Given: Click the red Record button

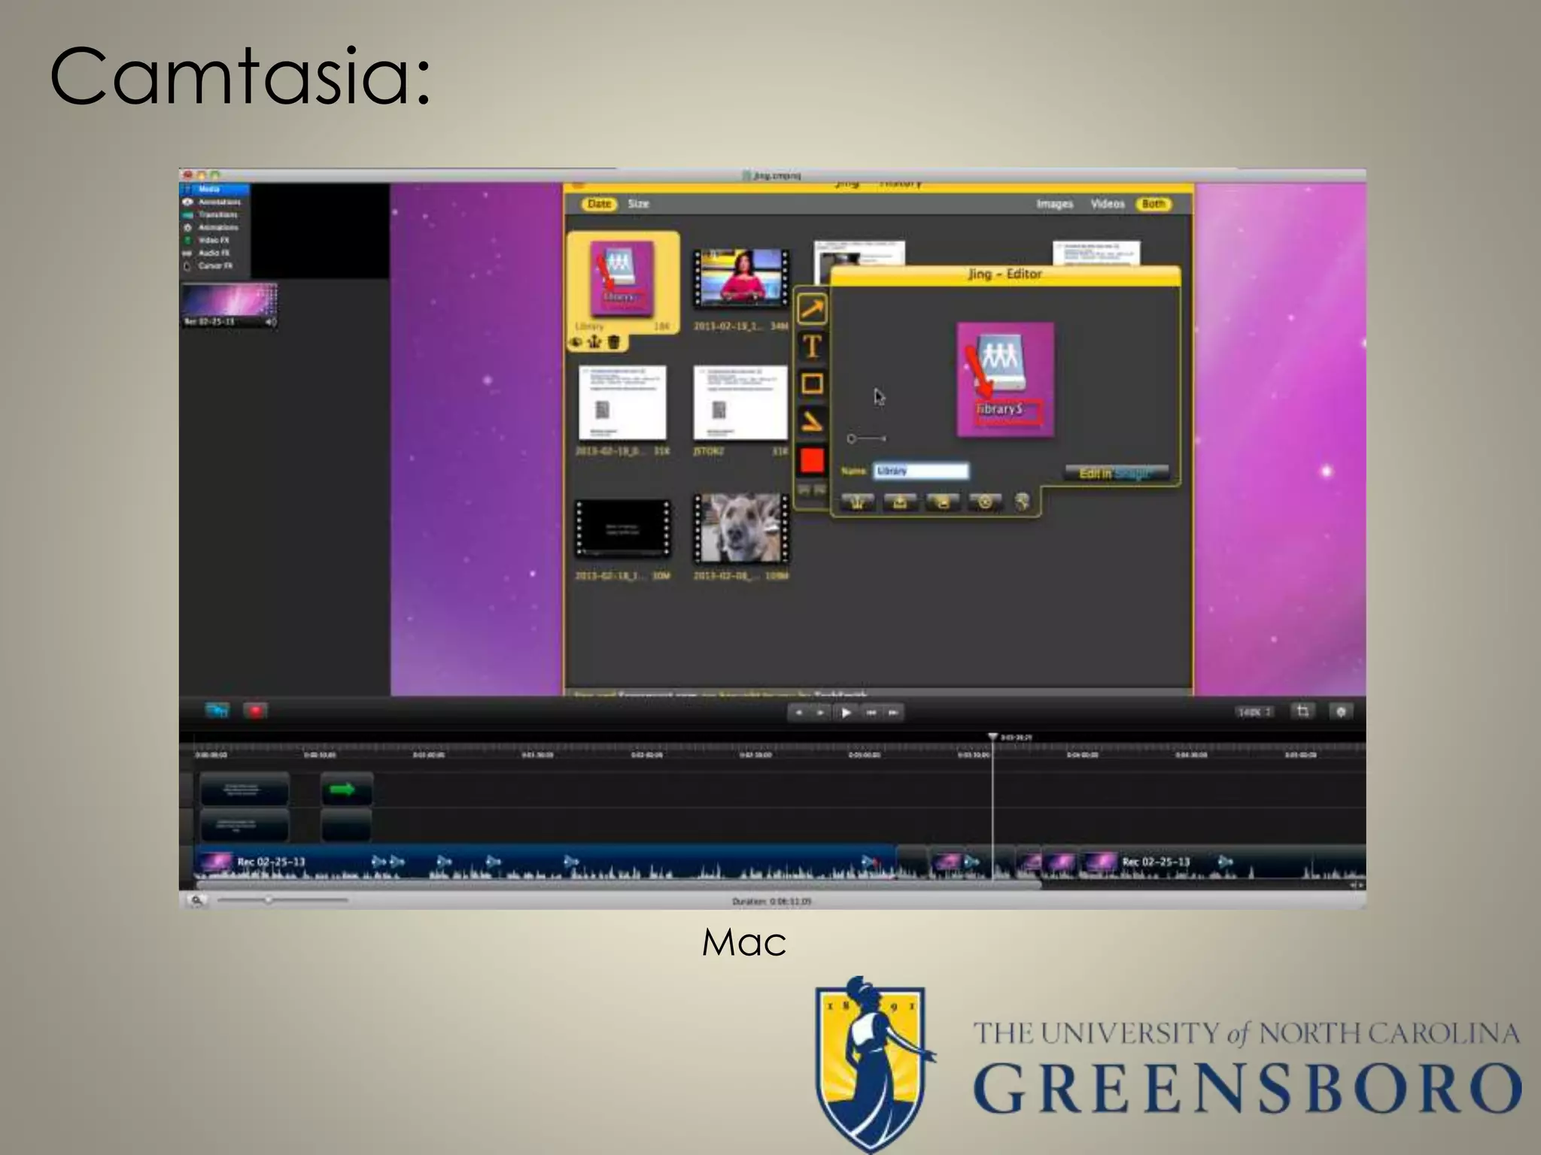Looking at the screenshot, I should coord(256,711).
